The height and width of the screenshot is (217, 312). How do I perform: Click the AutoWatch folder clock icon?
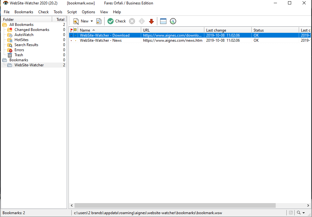pos(10,35)
